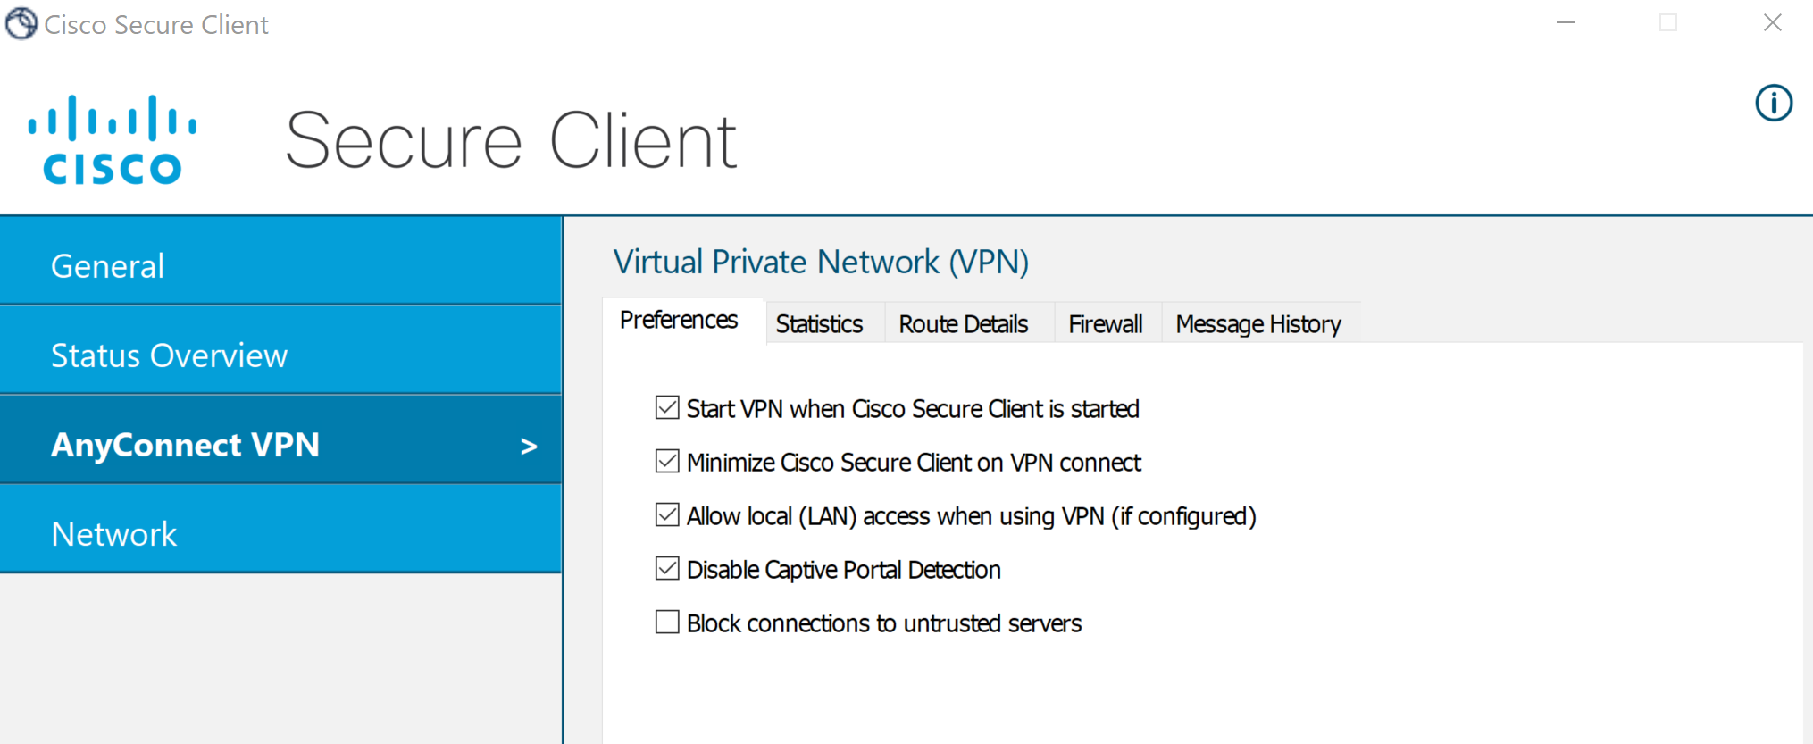Viewport: 1813px width, 744px height.
Task: Enable Block connections to untrusted servers
Action: click(667, 623)
